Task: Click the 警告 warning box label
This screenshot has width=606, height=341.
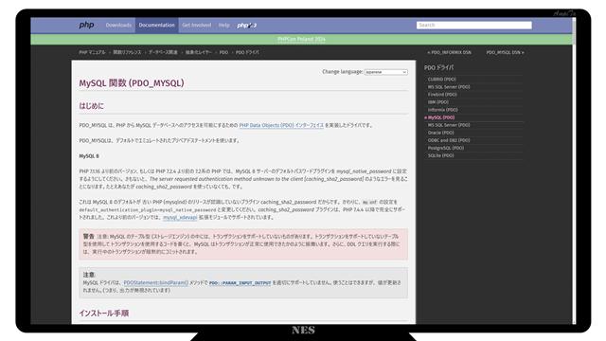Action: pos(88,236)
